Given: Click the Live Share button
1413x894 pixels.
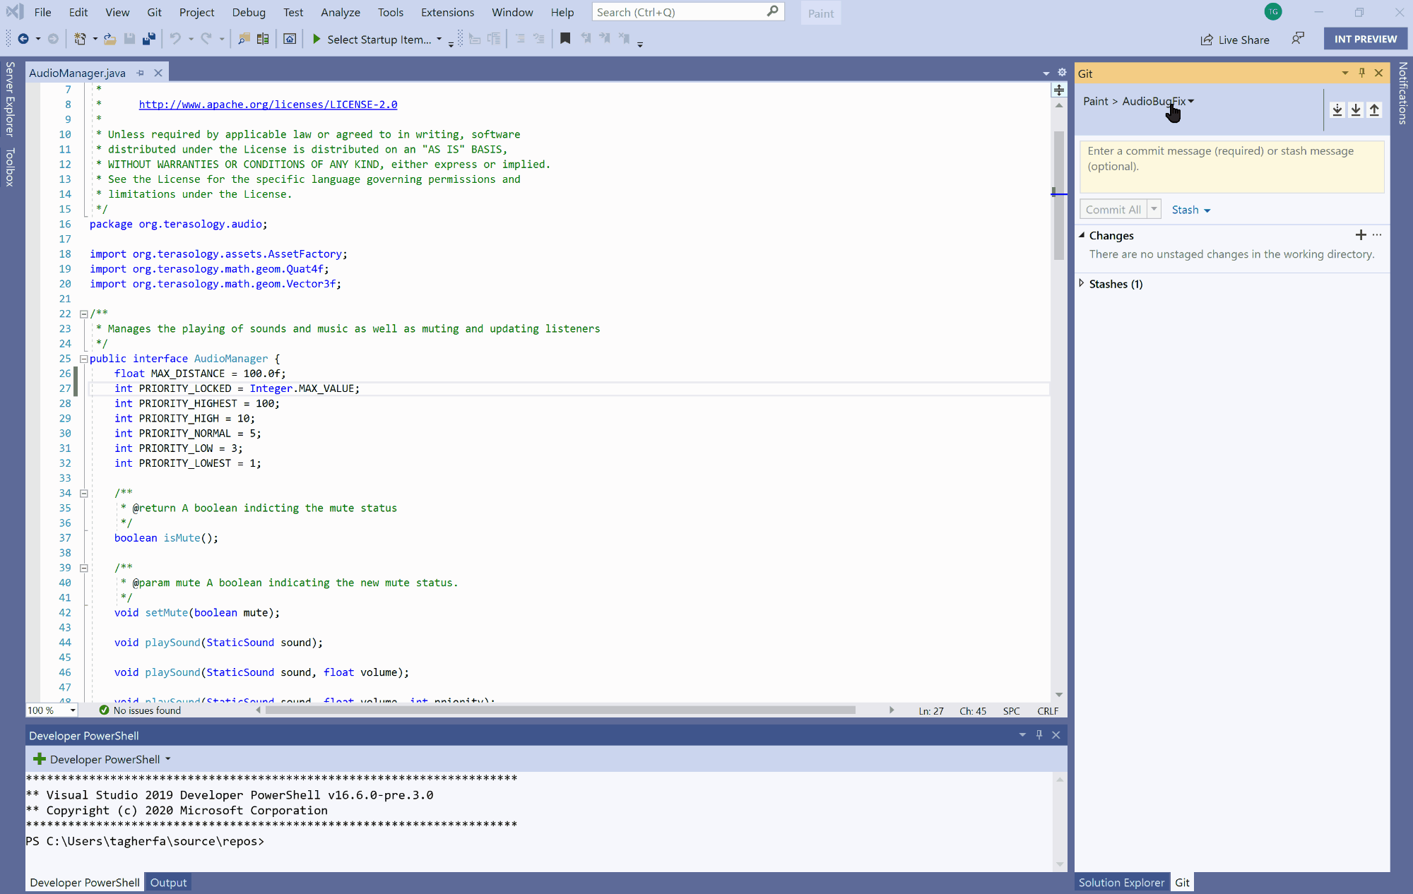Looking at the screenshot, I should point(1235,40).
